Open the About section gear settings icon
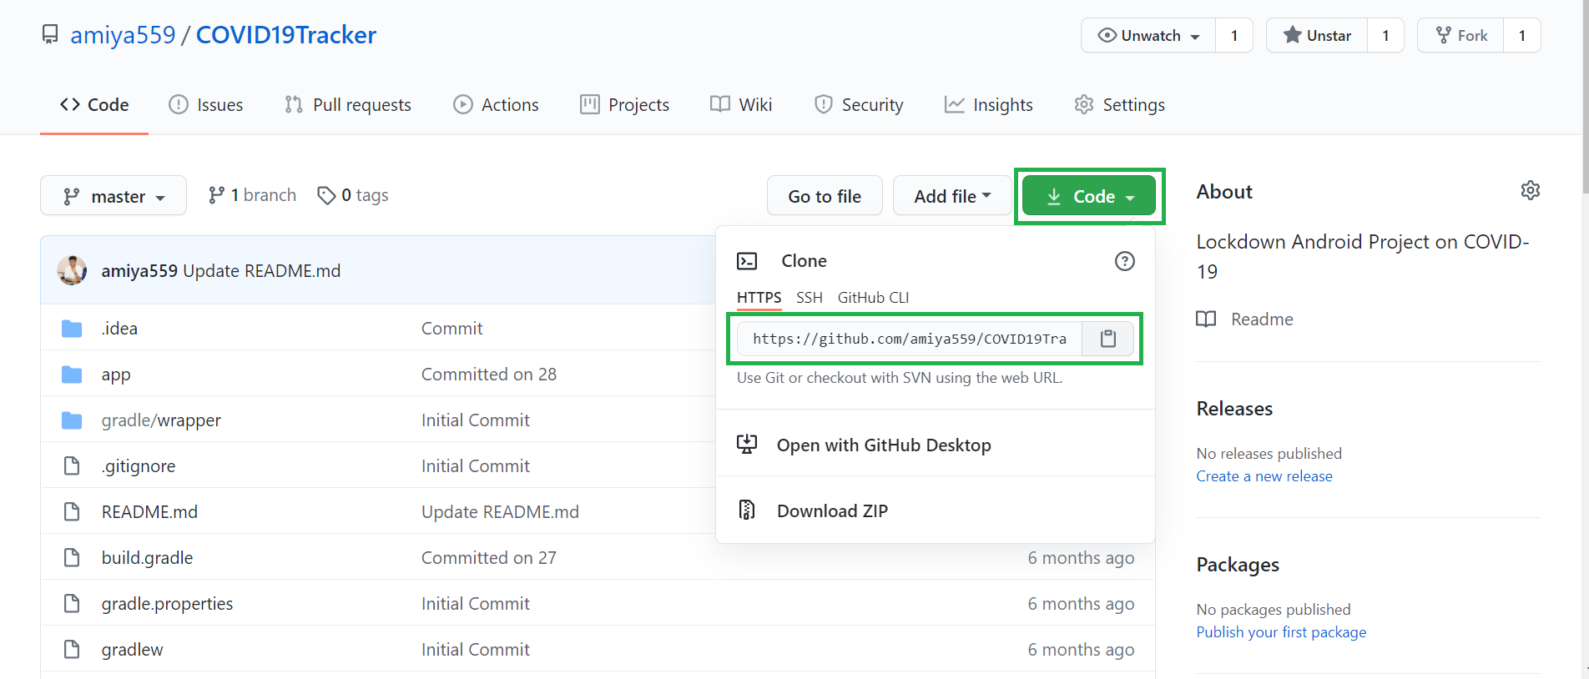 click(1530, 191)
